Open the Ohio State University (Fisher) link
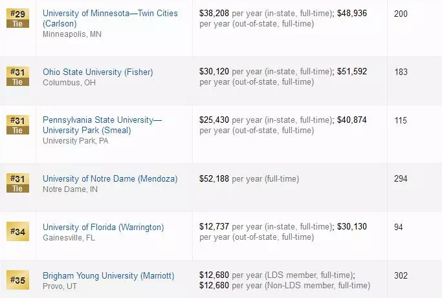This screenshot has width=442, height=298. point(98,72)
